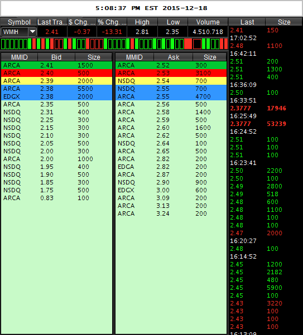Screen dimensions: 303x335
Task: Click the 2.3777 trade of 53239 shares
Action: (266, 124)
